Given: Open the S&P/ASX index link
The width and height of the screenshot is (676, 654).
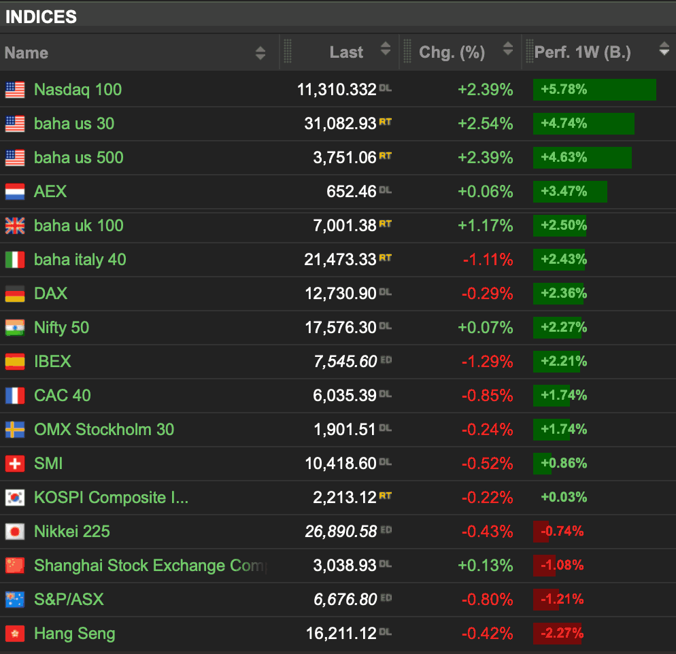Looking at the screenshot, I should 69,600.
